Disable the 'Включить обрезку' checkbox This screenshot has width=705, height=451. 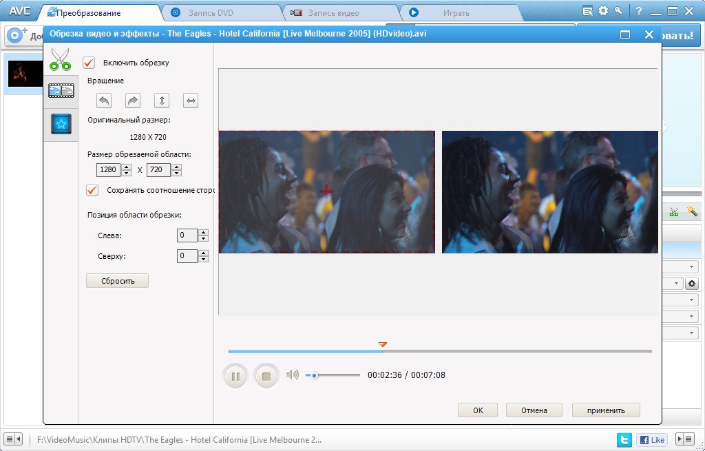pyautogui.click(x=89, y=63)
